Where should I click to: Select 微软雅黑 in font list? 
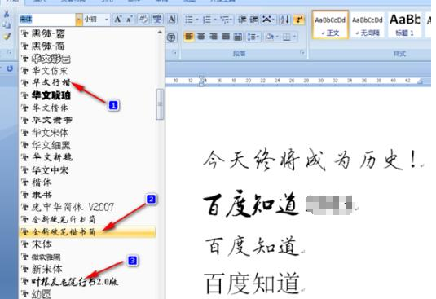[87, 257]
